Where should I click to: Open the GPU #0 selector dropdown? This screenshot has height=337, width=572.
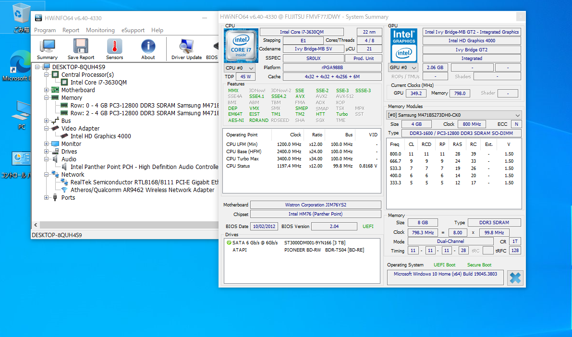click(x=403, y=68)
